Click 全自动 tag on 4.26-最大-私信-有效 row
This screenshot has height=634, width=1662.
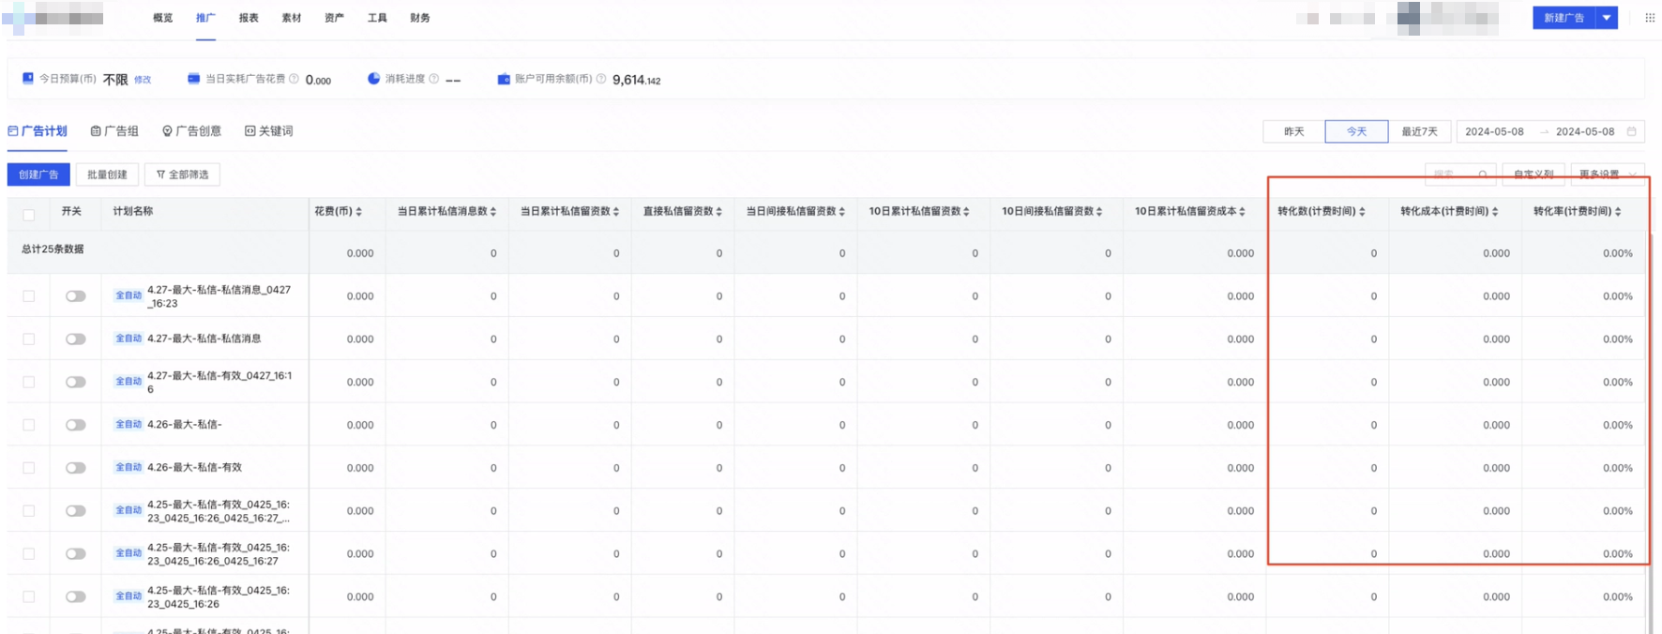(128, 467)
